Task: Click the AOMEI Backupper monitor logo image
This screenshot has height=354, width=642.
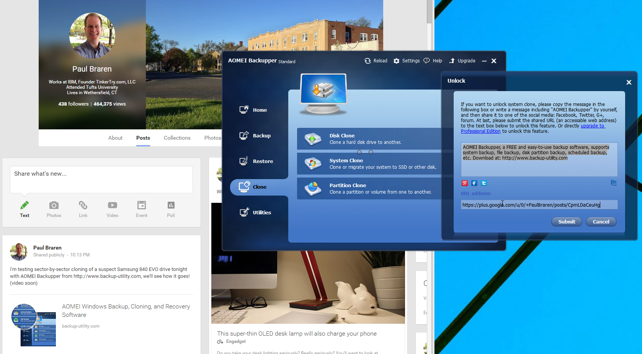Action: pyautogui.click(x=323, y=94)
